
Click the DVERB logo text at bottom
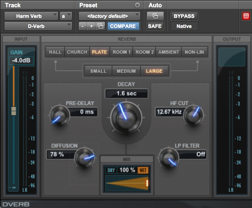click(x=16, y=204)
